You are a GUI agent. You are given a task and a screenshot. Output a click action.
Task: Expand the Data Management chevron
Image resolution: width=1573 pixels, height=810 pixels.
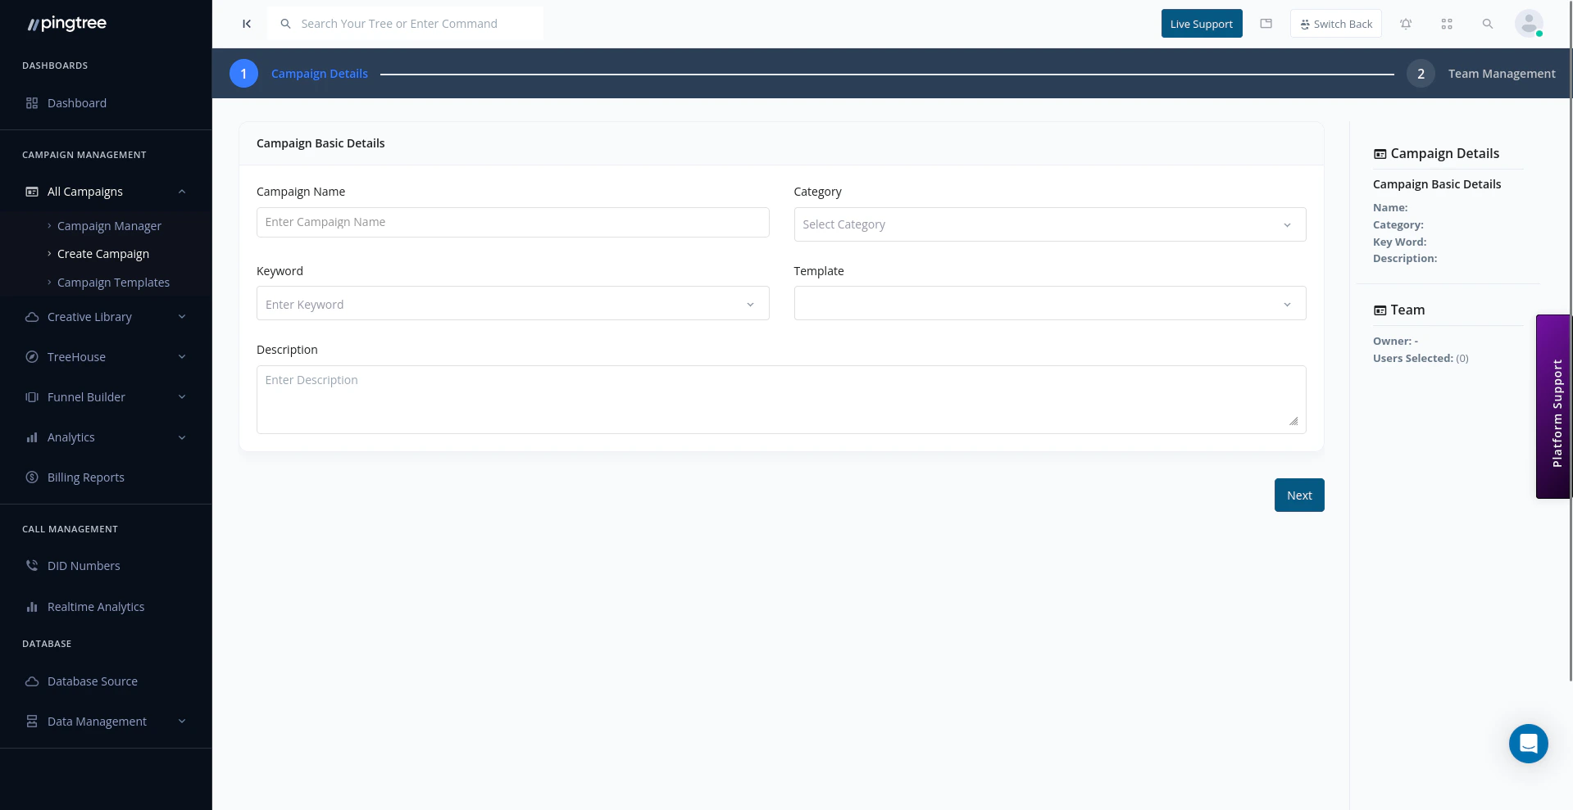point(182,722)
